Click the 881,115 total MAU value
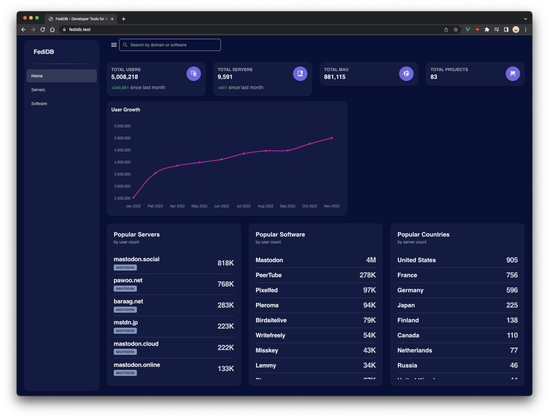Screen dimensions: 549x418 (335, 77)
